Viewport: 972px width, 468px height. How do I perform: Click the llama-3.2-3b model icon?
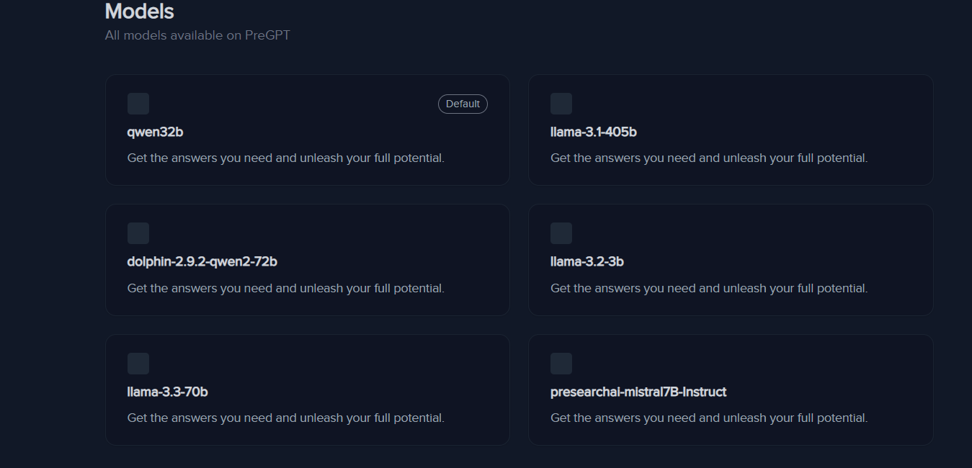[x=561, y=233]
